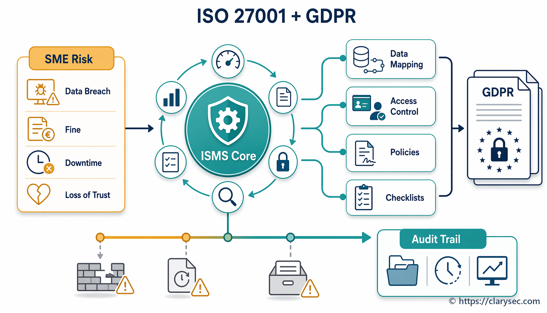Click the Data Mapping database icon
The width and height of the screenshot is (547, 313).
[x=368, y=60]
